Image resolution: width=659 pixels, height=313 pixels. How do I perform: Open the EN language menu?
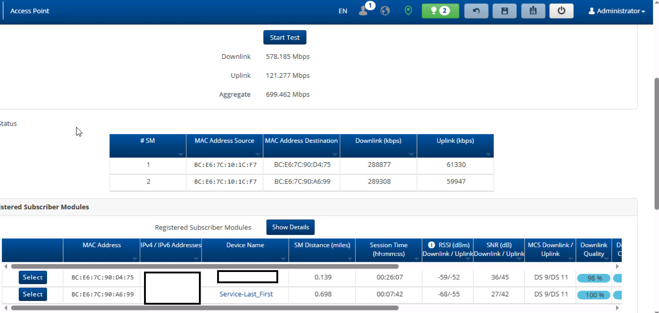343,11
